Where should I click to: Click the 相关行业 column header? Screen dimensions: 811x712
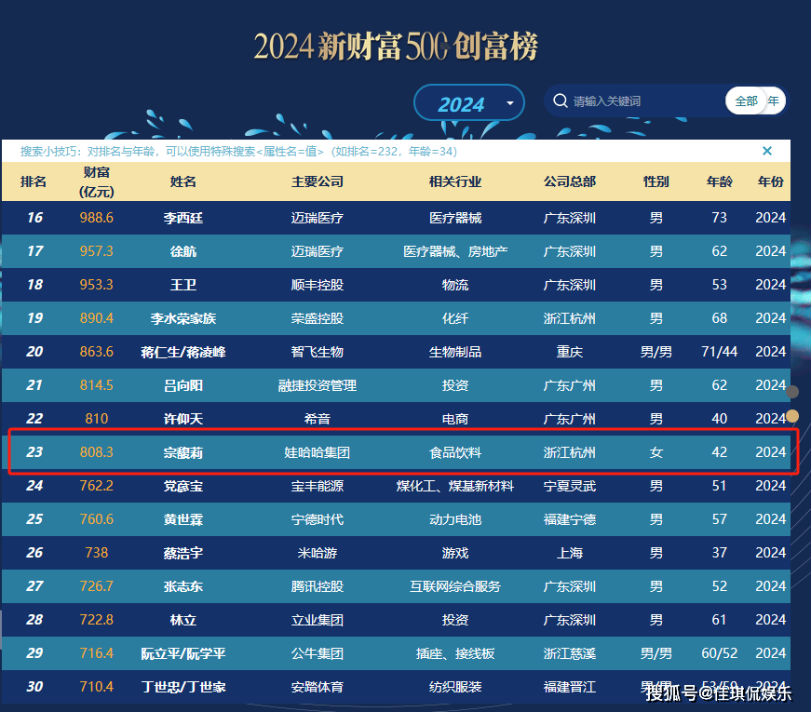[455, 181]
